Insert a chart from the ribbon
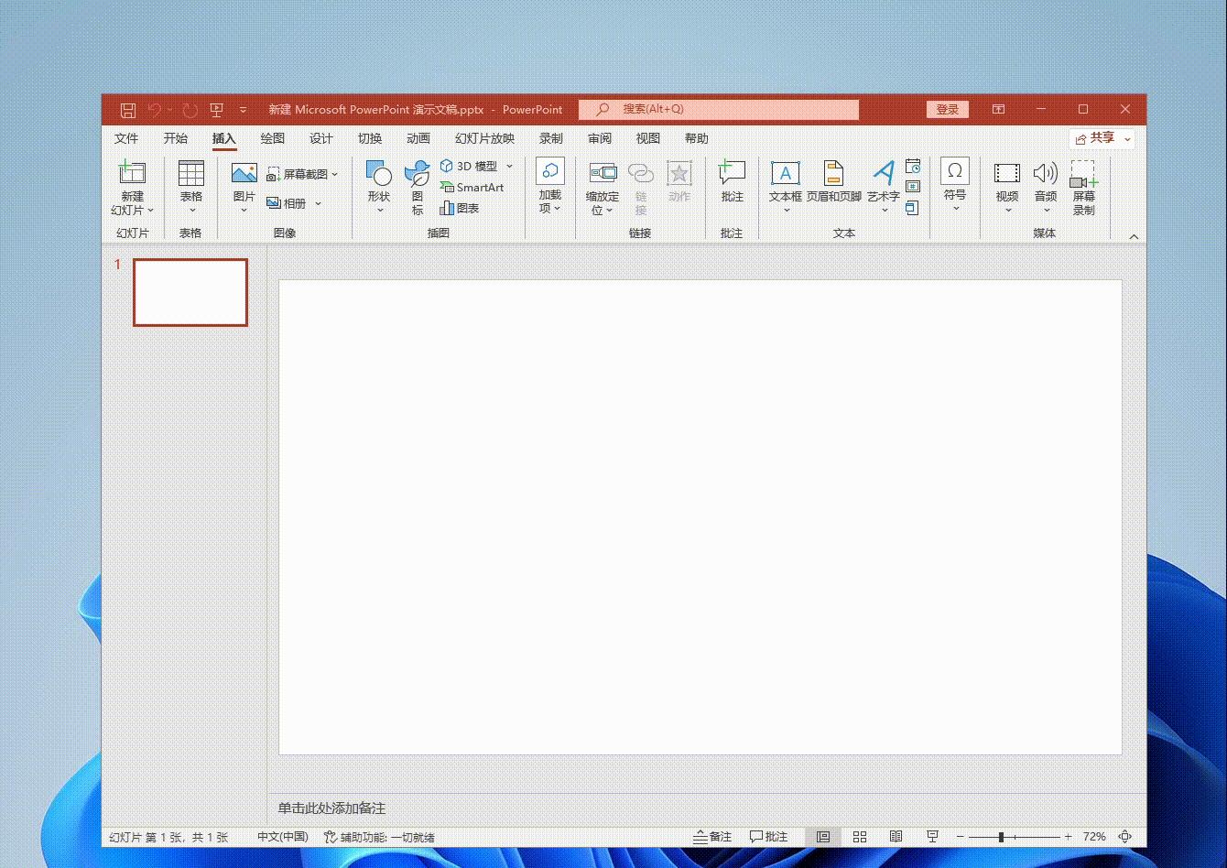This screenshot has height=868, width=1227. tap(460, 208)
